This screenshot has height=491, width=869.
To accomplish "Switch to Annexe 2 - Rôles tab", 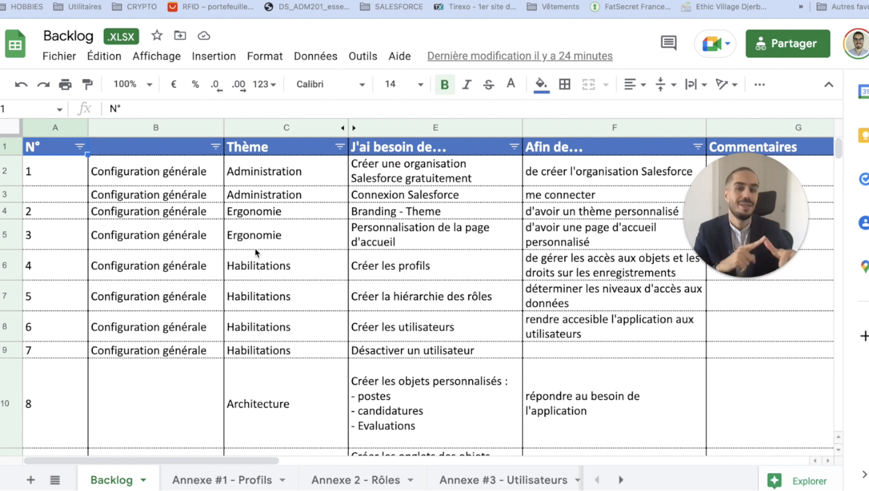I will [356, 480].
